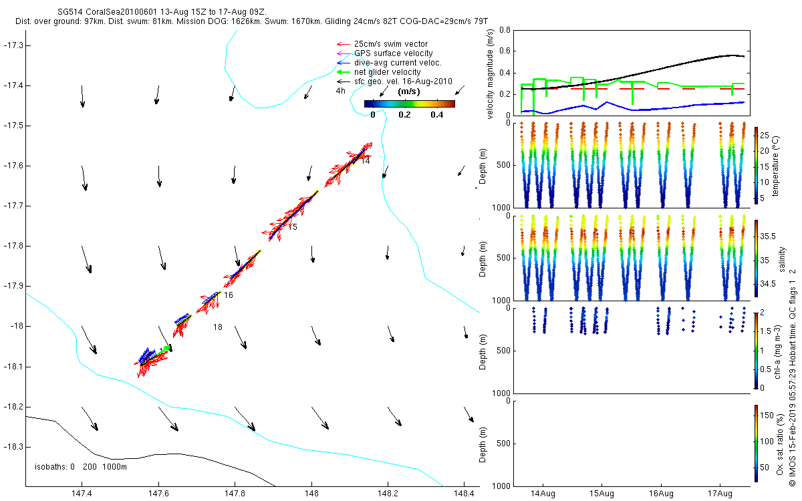The width and height of the screenshot is (802, 501).
Task: Click the '14' day label on glider track
Action: point(366,161)
